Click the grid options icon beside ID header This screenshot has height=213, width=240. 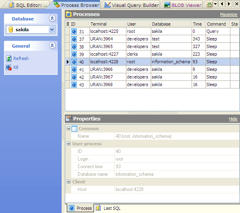(x=67, y=24)
